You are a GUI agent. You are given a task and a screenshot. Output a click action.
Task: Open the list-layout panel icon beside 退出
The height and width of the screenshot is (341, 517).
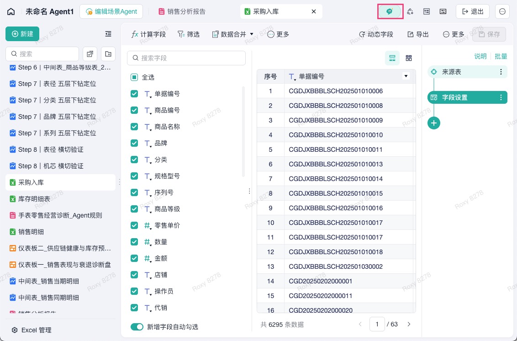(426, 11)
